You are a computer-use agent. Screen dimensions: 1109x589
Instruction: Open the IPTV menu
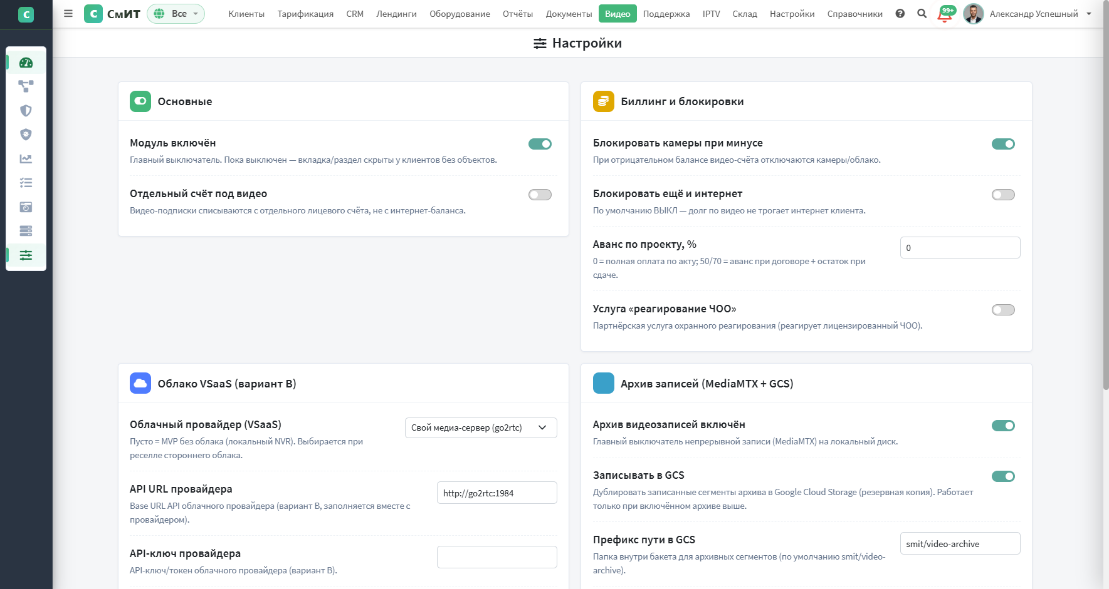711,14
